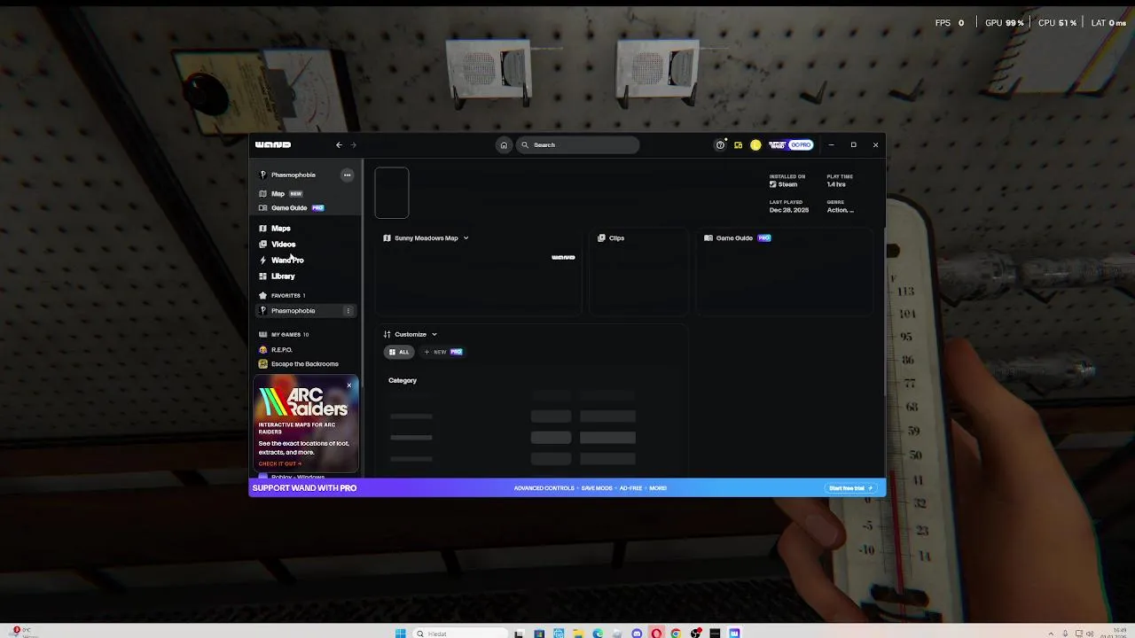
Task: Click Start free trial button
Action: [850, 488]
